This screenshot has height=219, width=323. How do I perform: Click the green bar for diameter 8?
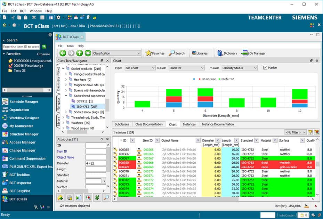tap(237, 103)
